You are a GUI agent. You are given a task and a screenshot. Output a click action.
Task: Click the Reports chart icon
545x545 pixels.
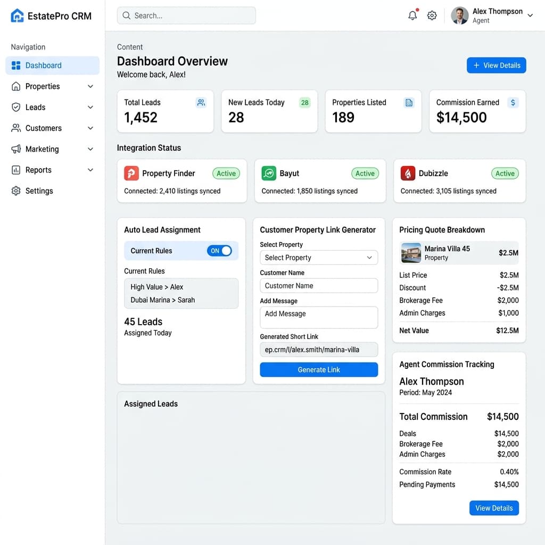pos(16,170)
